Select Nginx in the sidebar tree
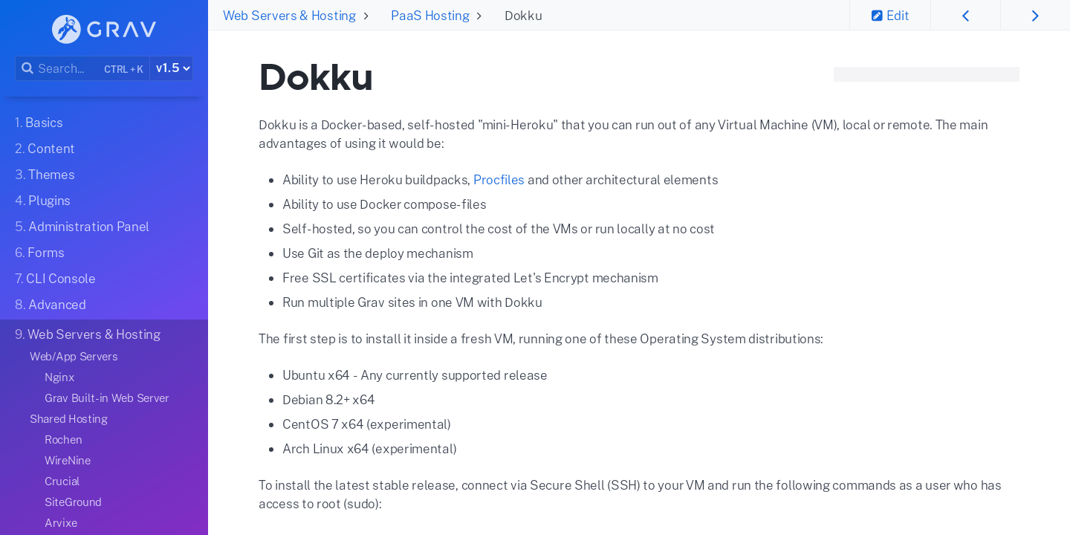Viewport: 1070px width, 535px height. [x=59, y=377]
